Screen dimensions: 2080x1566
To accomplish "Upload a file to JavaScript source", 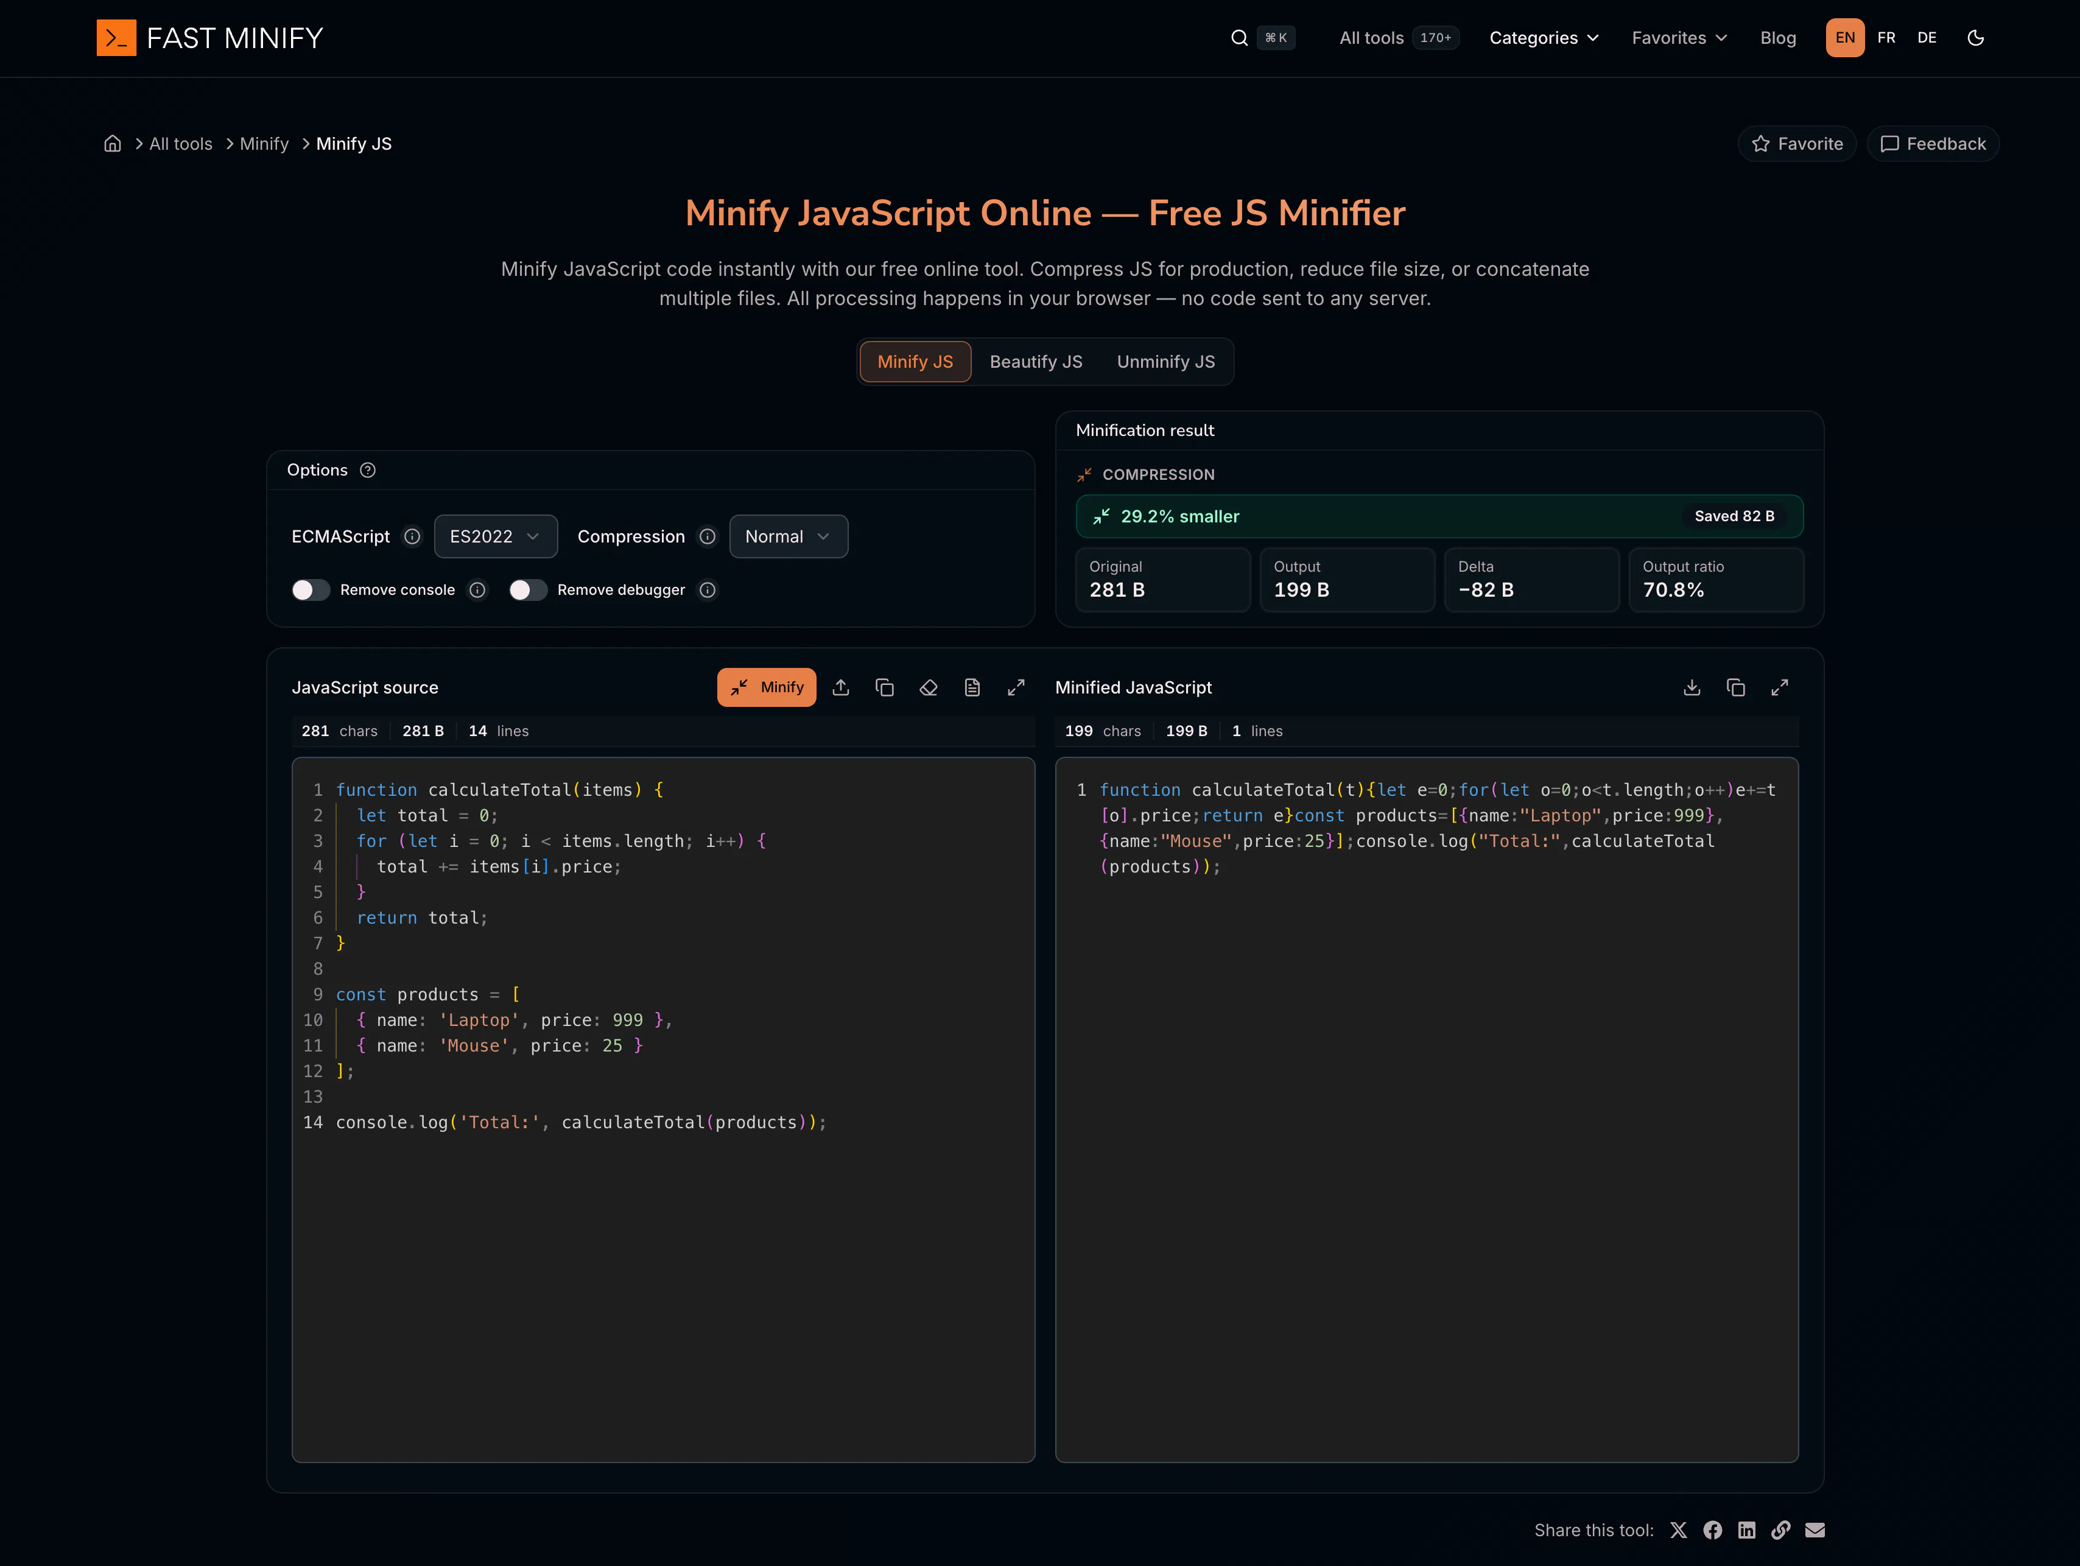I will click(841, 687).
